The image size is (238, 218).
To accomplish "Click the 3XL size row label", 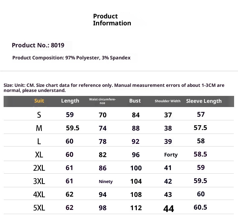I will 39,181.
